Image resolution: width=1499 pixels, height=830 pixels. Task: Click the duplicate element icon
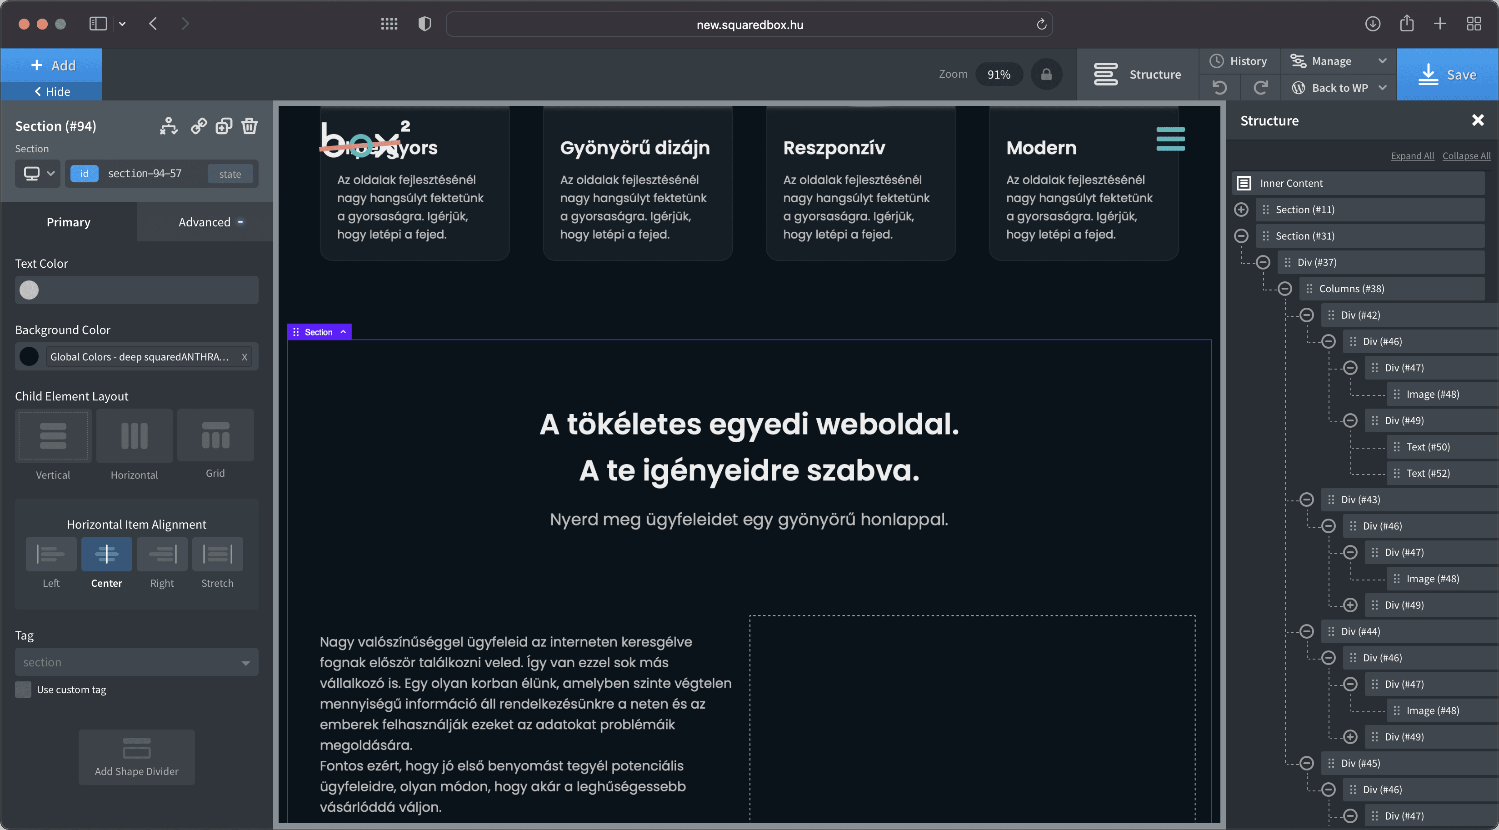224,126
